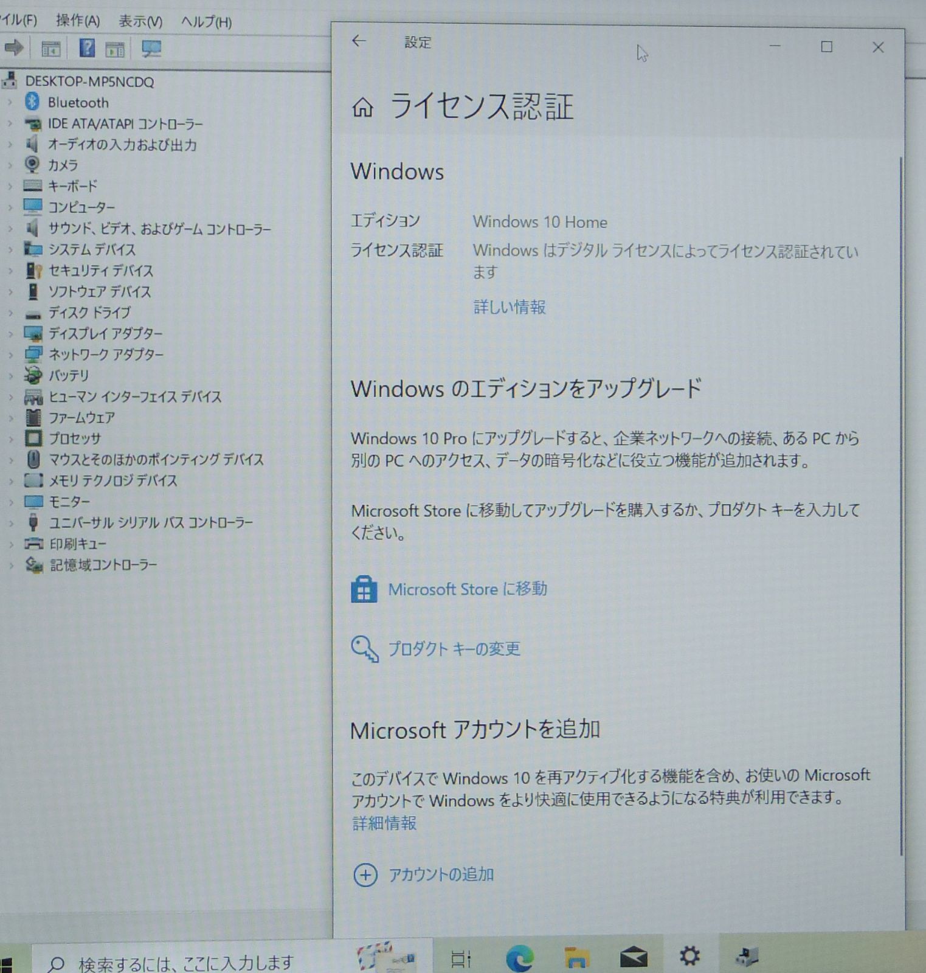
Task: Open the 操作(A) menu
Action: click(78, 21)
